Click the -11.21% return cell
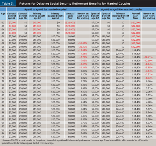The width and height of the screenshot is (156, 146). point(83,54)
